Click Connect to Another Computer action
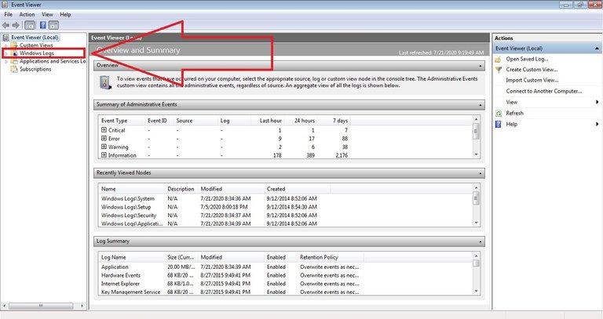Screen dimensions: 603x319 click(544, 92)
